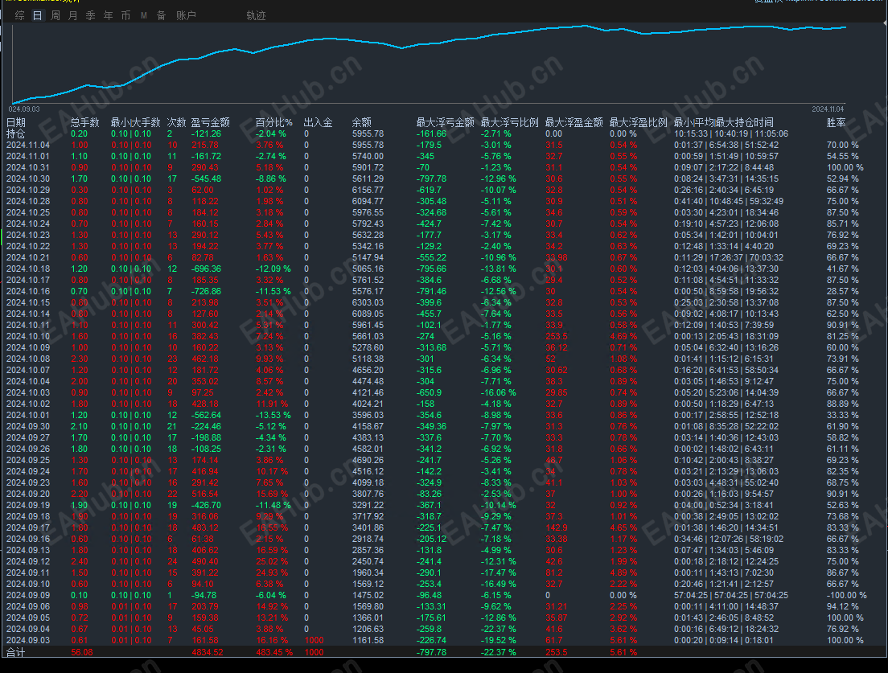The height and width of the screenshot is (673, 888).
Task: Click the 日期 column header
Action: (16, 122)
